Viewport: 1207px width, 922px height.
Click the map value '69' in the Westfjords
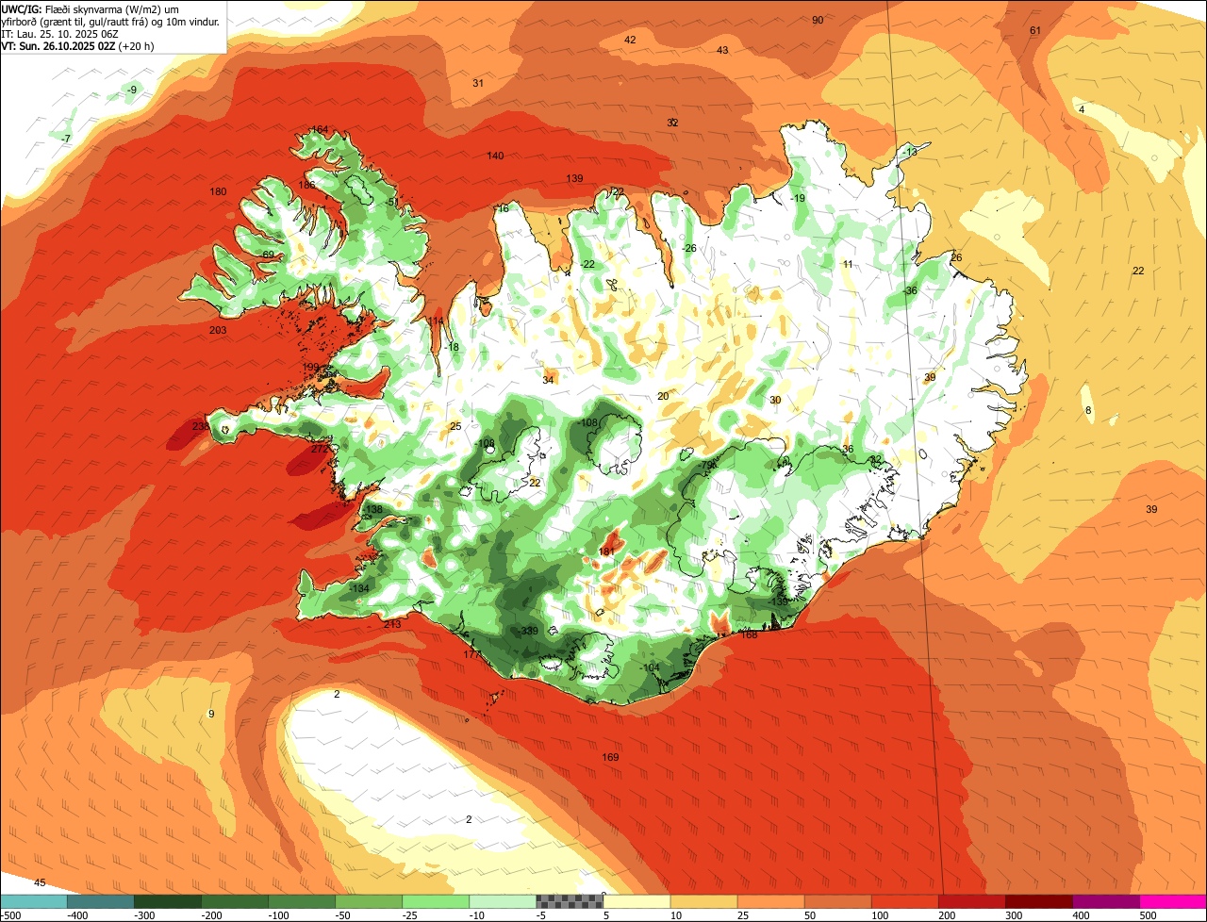pyautogui.click(x=268, y=255)
